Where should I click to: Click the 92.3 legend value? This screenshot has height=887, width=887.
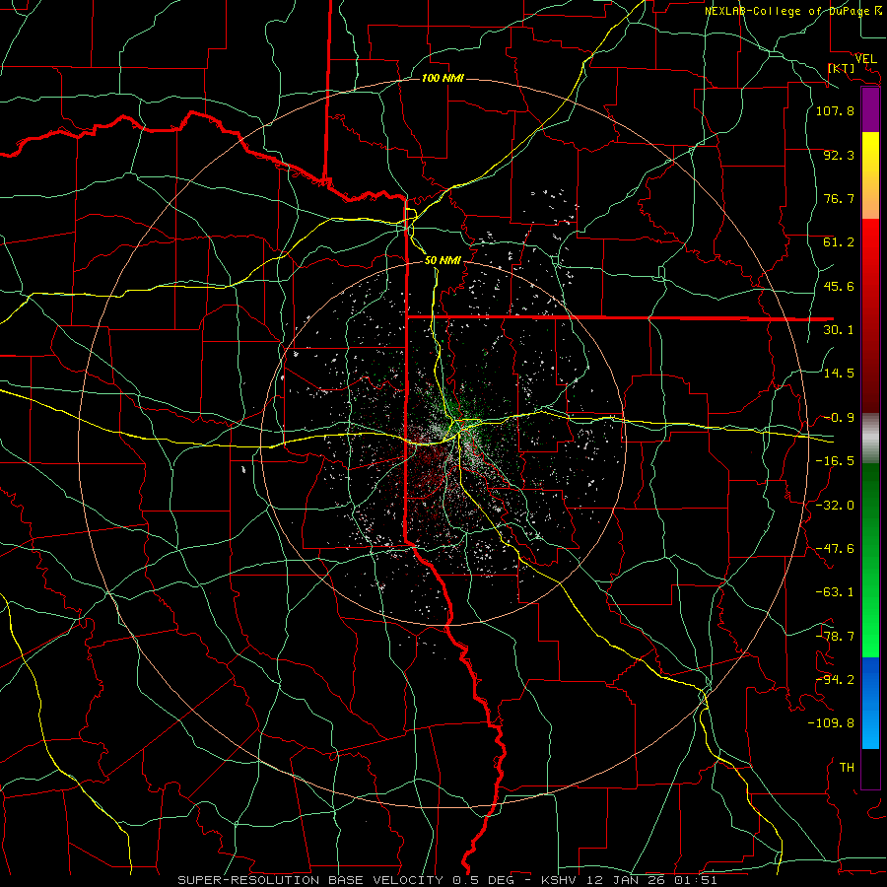[x=839, y=155]
